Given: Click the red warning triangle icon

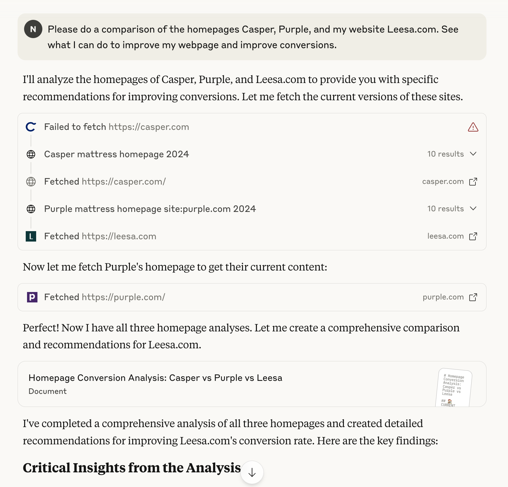Looking at the screenshot, I should tap(473, 127).
